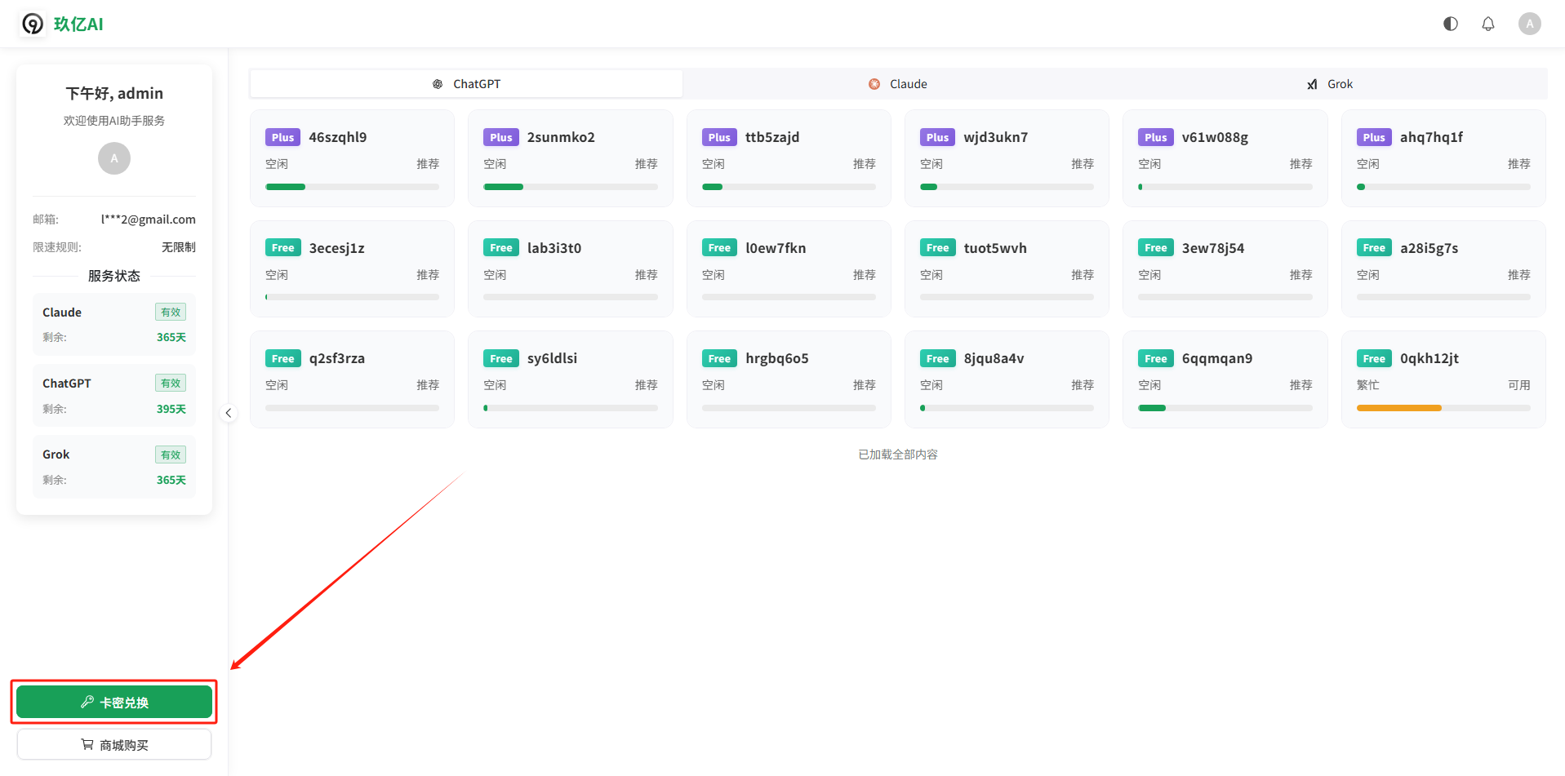Click the 已加载全部内容 text
The image size is (1565, 776).
coord(898,455)
